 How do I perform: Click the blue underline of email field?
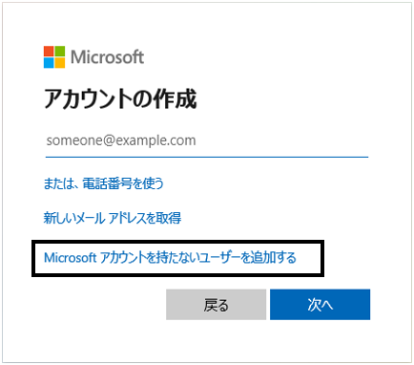[207, 157]
